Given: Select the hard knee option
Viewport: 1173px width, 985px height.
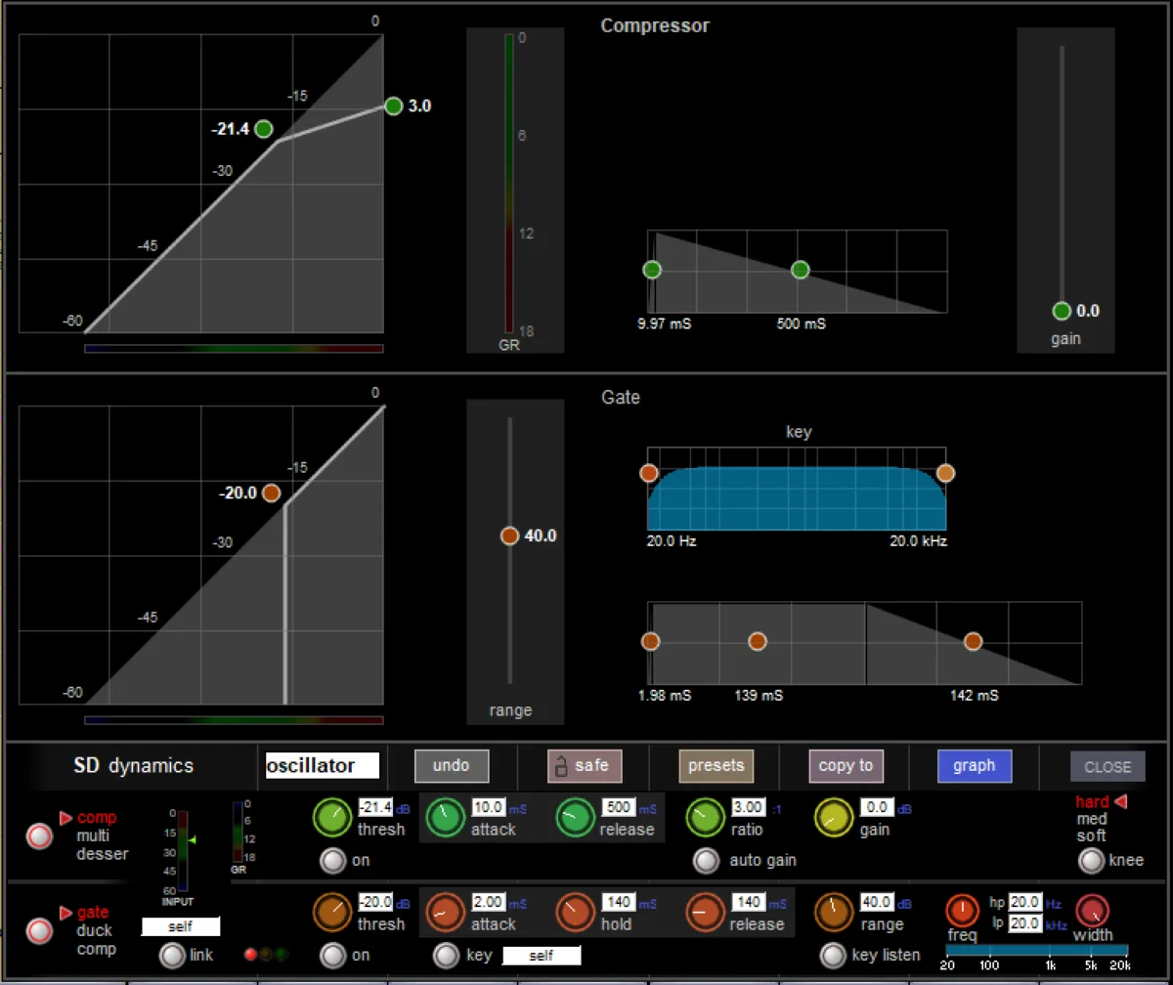Looking at the screenshot, I should pos(1093,801).
